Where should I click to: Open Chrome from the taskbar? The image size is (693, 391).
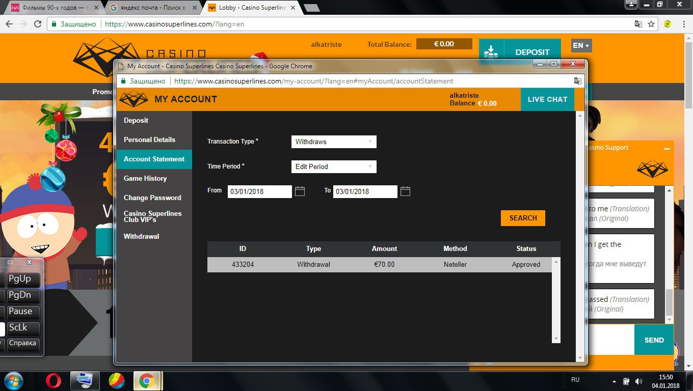point(147,381)
